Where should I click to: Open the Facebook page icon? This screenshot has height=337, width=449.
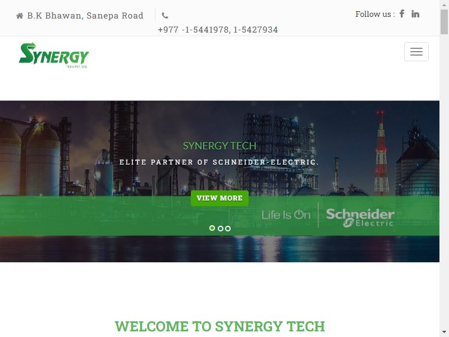pyautogui.click(x=402, y=13)
